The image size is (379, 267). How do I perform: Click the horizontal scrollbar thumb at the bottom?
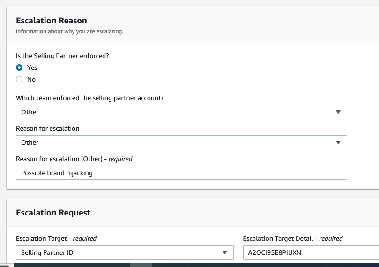(141, 265)
